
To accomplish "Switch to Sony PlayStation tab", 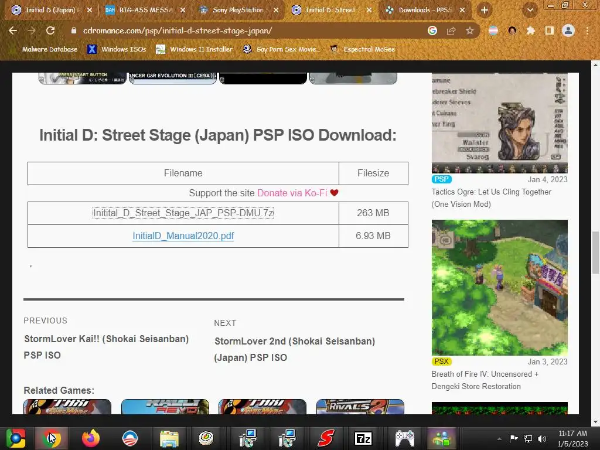I will point(237,10).
